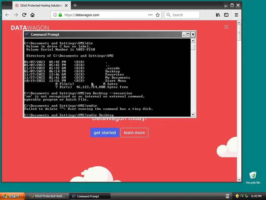Open page actions three-dot menu
Viewport: 266px width, 200px height.
point(150,15)
